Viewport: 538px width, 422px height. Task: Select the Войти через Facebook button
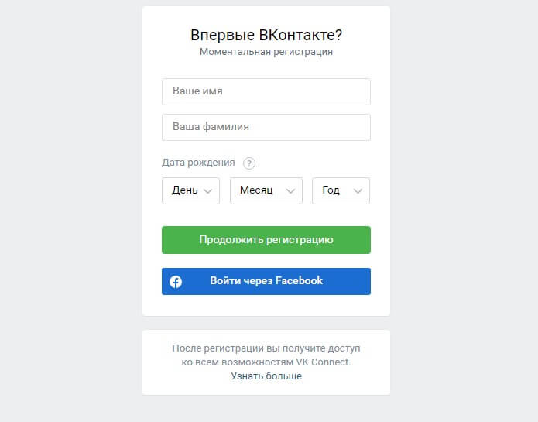(x=266, y=281)
